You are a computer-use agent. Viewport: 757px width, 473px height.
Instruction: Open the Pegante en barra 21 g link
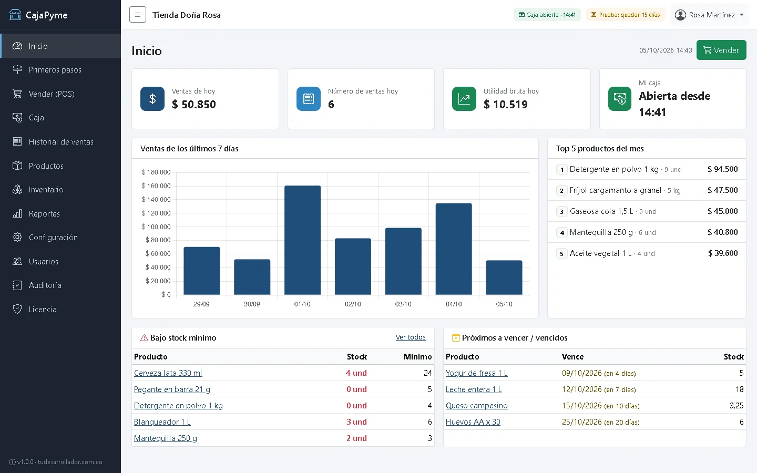172,389
